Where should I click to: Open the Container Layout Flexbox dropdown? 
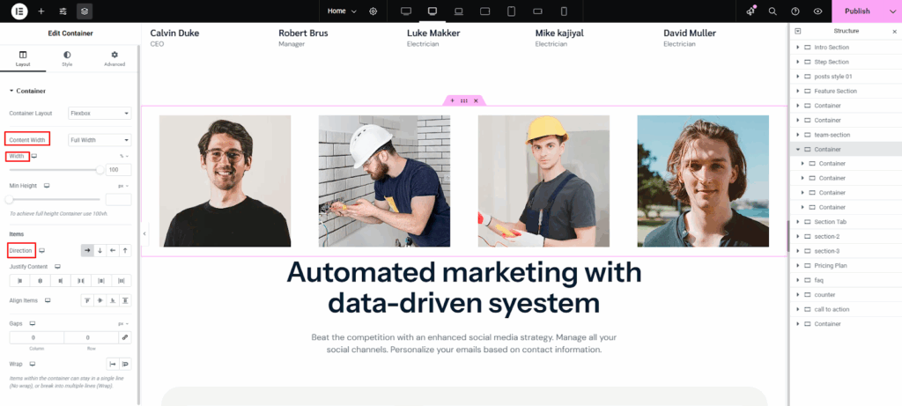tap(100, 113)
